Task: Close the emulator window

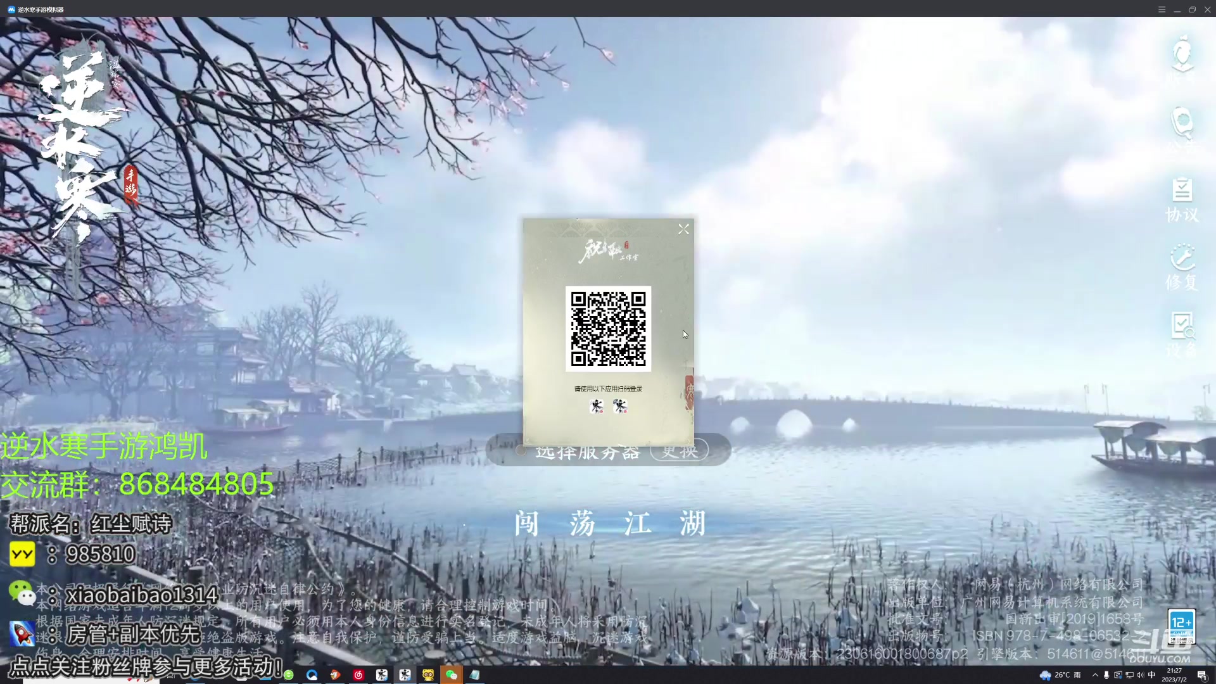Action: tap(1207, 9)
